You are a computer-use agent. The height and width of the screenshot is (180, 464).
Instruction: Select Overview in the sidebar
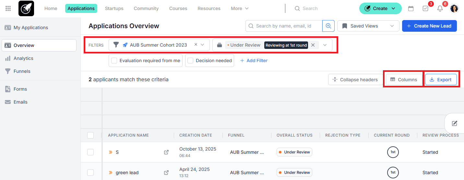click(39, 45)
